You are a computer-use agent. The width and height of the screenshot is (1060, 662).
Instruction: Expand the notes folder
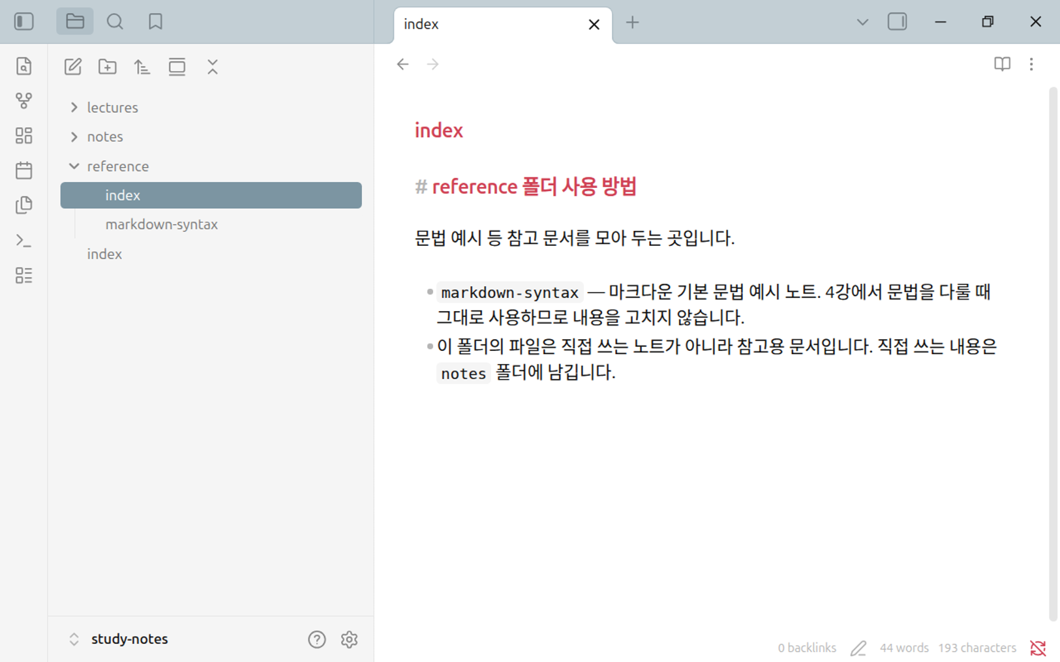(211, 136)
